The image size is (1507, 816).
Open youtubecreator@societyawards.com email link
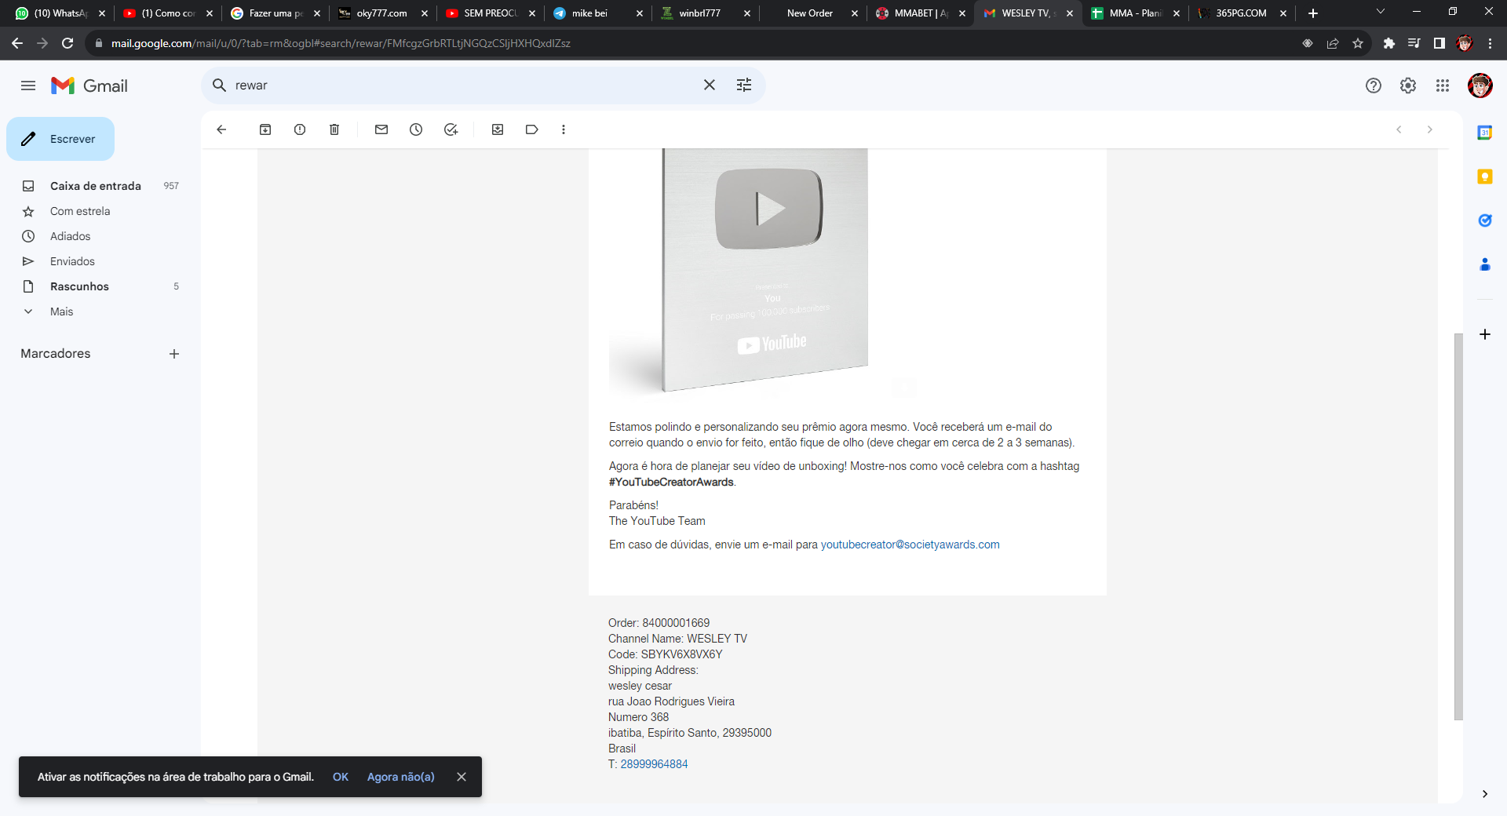pos(910,545)
